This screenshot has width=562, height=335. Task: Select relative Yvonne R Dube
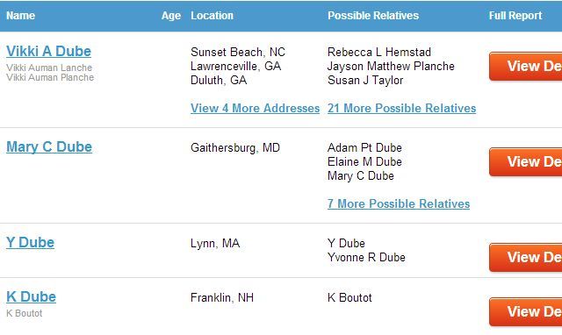(x=366, y=257)
